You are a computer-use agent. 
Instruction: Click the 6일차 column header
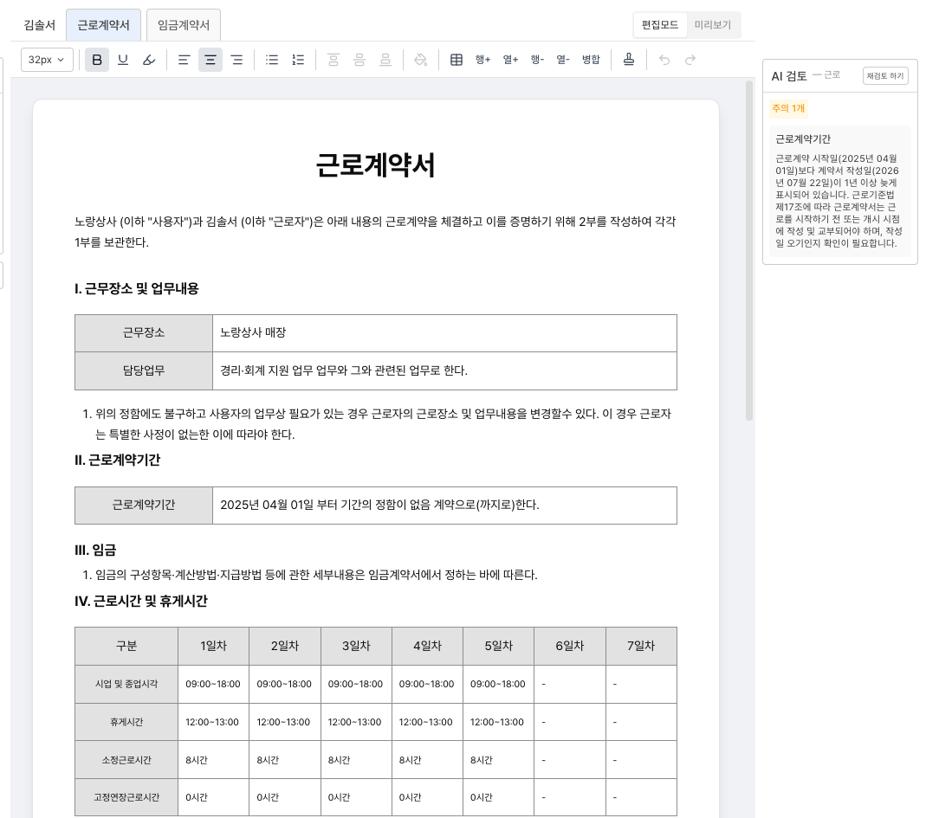(x=570, y=646)
